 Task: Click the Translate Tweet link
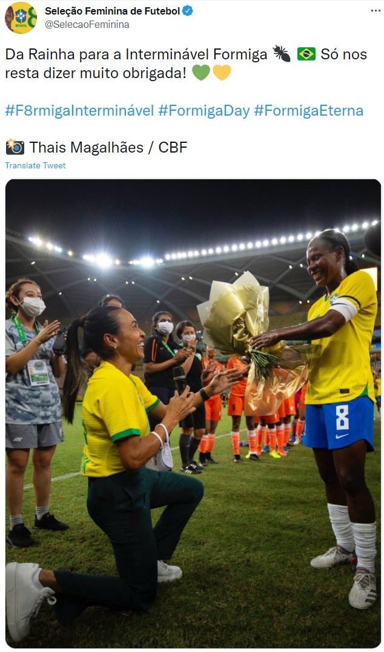pos(35,165)
